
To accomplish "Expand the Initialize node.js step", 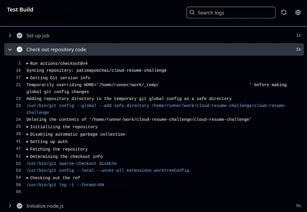I will 10,206.
